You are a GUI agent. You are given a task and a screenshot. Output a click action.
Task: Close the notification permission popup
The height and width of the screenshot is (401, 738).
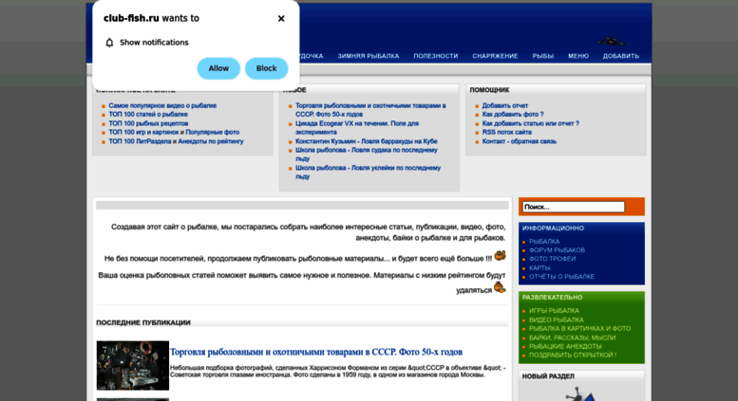click(x=281, y=18)
